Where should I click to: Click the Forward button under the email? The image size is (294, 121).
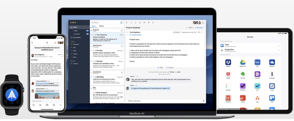pyautogui.click(x=169, y=68)
